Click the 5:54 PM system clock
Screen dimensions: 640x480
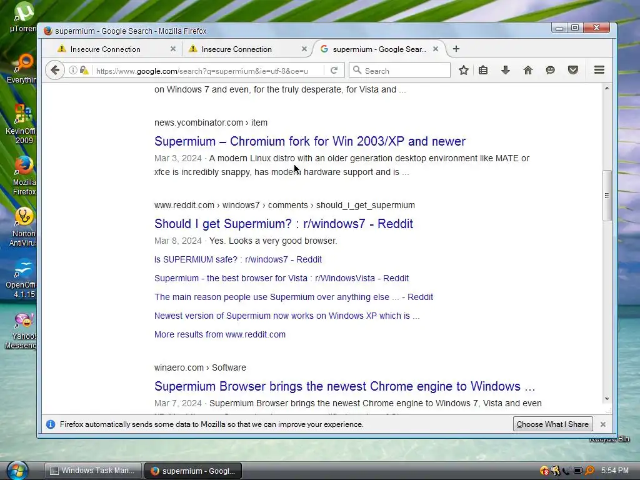(615, 471)
